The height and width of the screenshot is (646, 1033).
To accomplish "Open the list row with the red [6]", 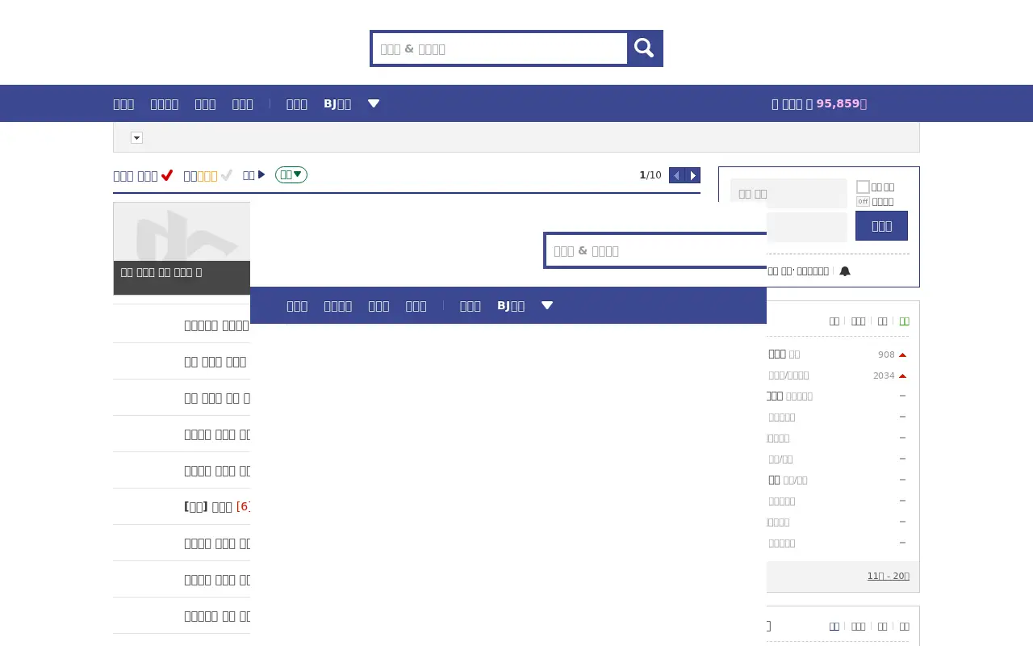I will 182,506.
